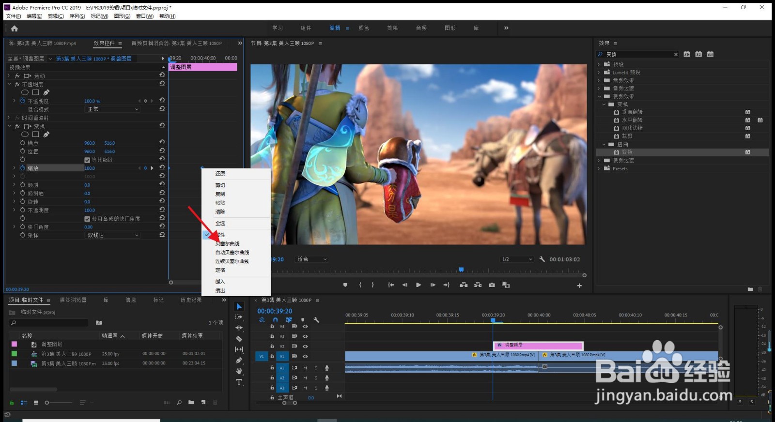Collapse the 视频效果 folder

click(599, 96)
